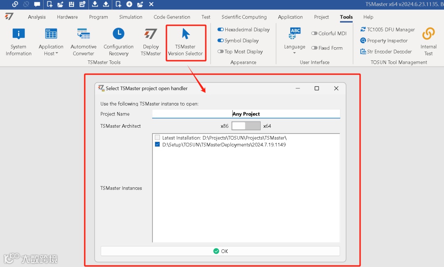The image size is (444, 267).
Task: Open Configuration Recovery
Action: [118, 42]
